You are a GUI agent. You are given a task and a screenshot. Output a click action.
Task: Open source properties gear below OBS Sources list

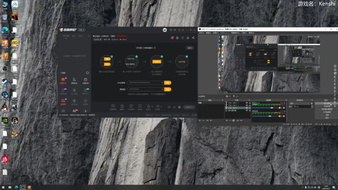click(x=234, y=121)
